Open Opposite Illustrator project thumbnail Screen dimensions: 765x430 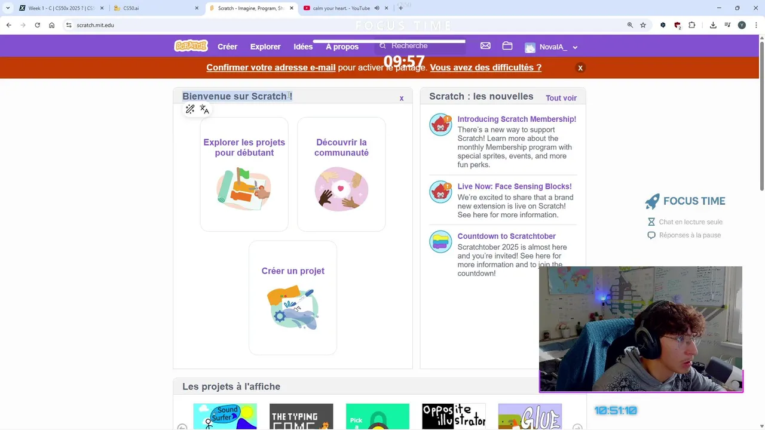[454, 416]
